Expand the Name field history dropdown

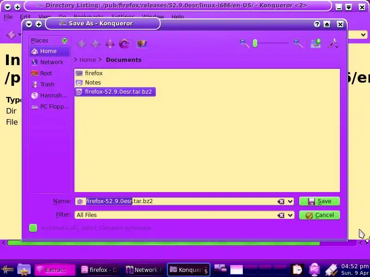[290, 202]
